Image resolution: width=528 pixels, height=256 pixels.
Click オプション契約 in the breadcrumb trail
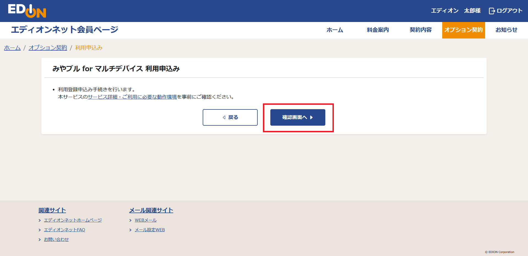pyautogui.click(x=48, y=48)
